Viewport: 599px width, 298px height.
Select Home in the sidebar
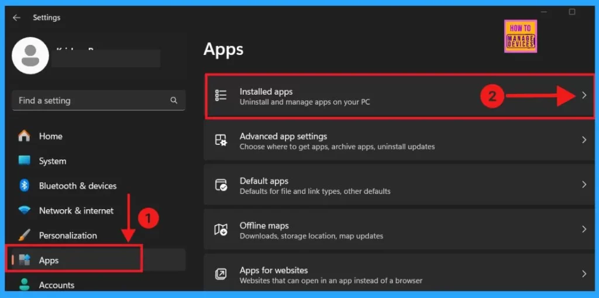50,136
